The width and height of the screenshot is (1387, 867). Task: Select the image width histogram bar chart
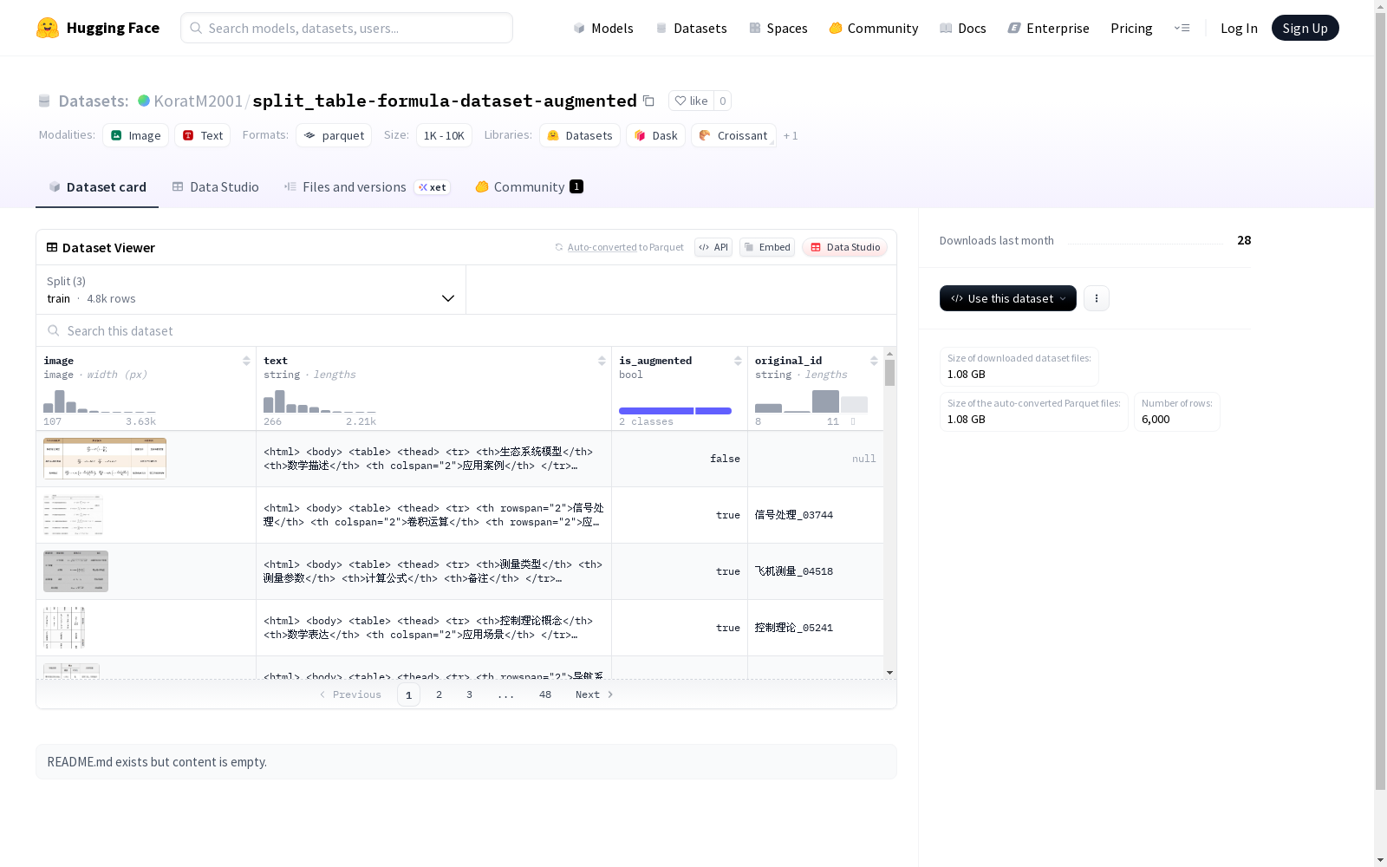(x=100, y=401)
